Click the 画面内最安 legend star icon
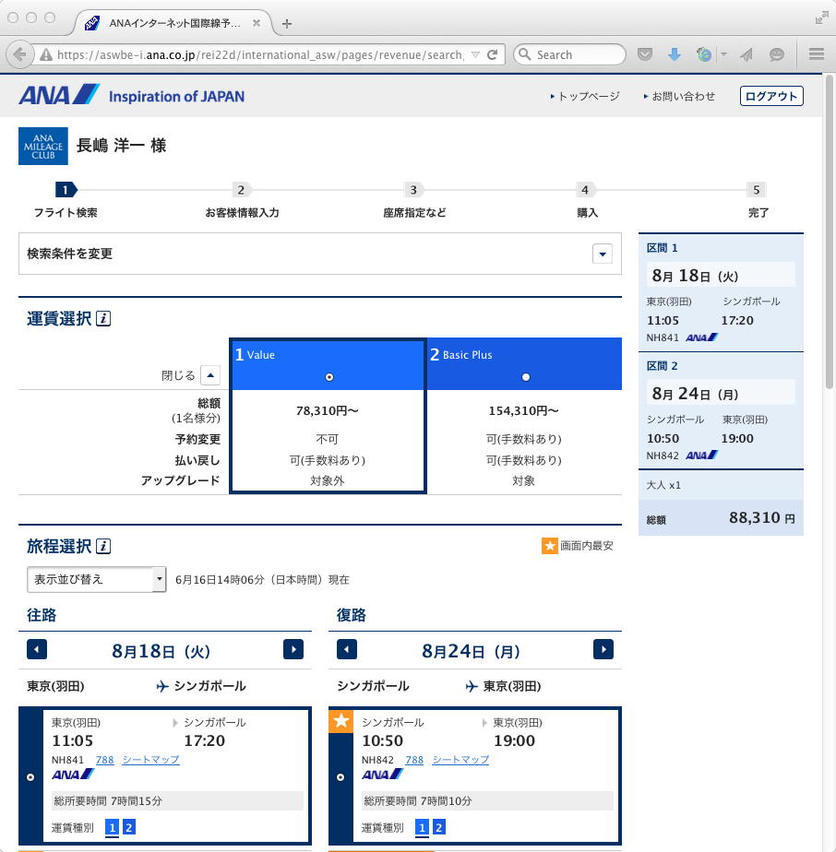The image size is (836, 852). (x=549, y=546)
